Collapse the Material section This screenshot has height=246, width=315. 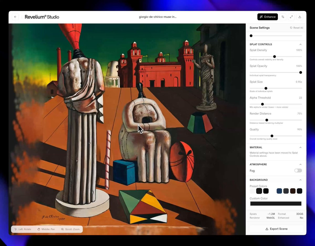(301, 147)
